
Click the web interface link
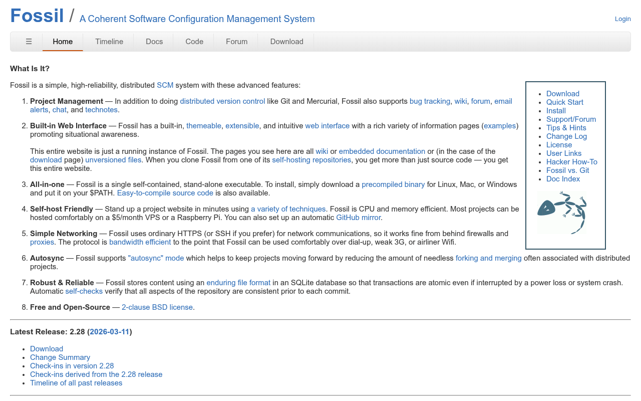[328, 126]
